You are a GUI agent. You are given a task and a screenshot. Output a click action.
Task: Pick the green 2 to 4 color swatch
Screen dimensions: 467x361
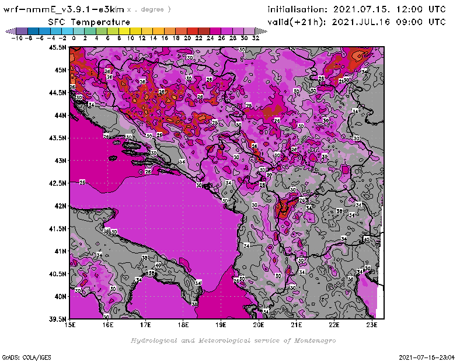point(90,31)
